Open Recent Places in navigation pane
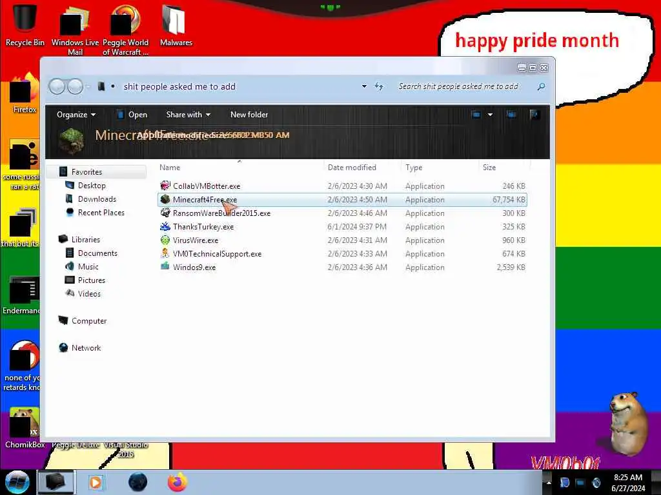Image resolution: width=661 pixels, height=495 pixels. tap(101, 213)
